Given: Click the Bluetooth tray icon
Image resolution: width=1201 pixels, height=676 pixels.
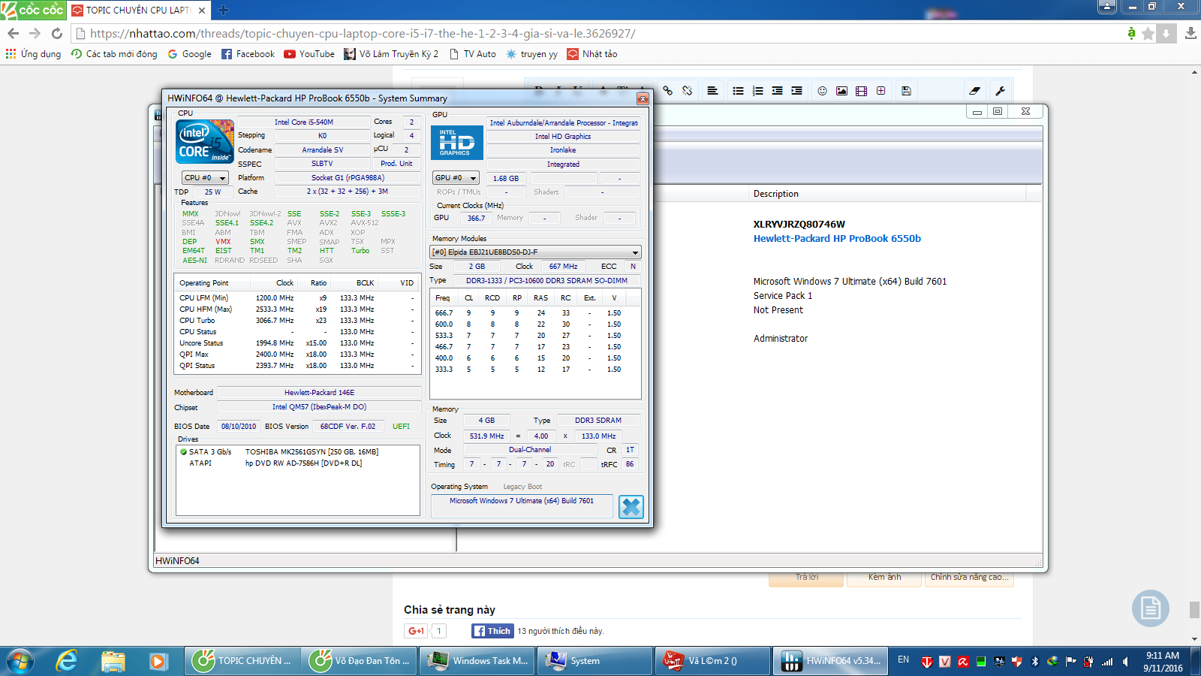Looking at the screenshot, I should point(1035,662).
